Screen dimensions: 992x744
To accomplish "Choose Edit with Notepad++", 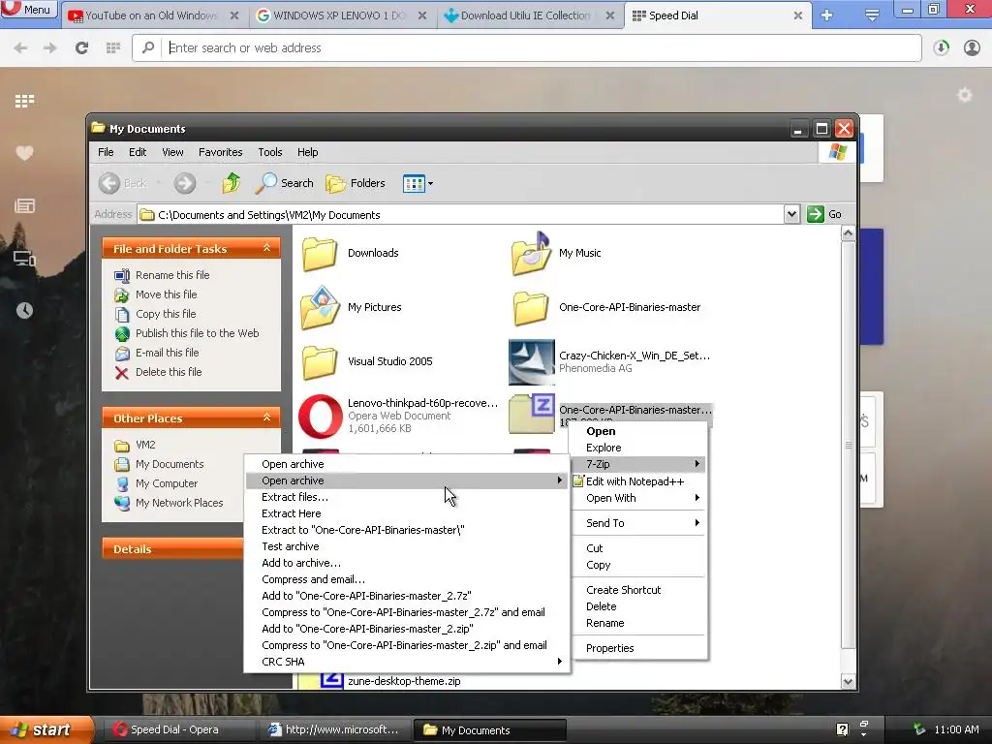I will coord(639,481).
